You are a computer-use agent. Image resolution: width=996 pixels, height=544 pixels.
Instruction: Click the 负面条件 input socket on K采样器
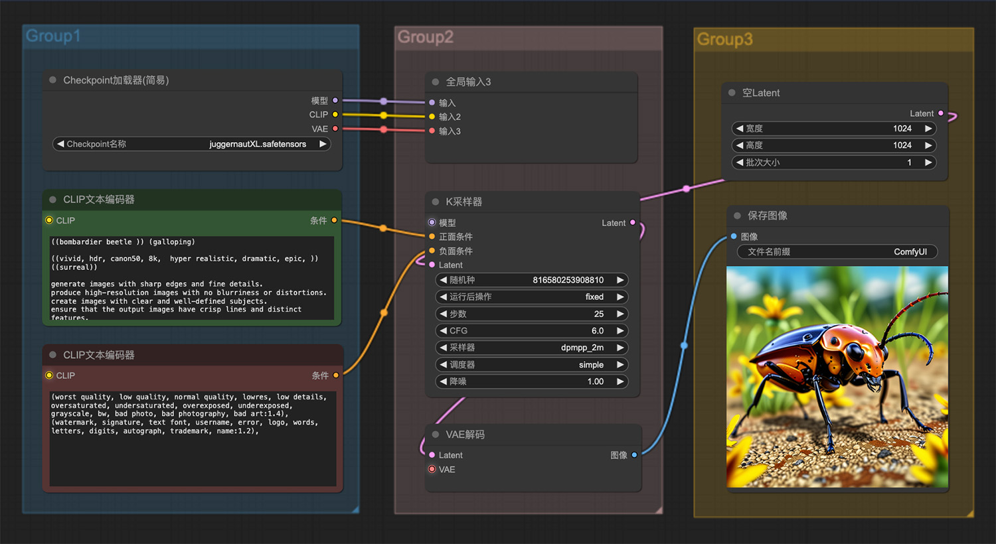[x=432, y=251]
